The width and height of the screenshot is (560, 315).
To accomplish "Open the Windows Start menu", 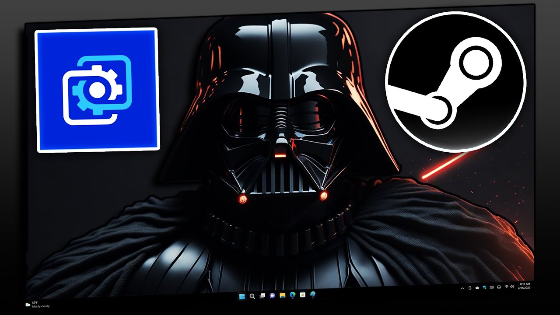I will [x=242, y=296].
